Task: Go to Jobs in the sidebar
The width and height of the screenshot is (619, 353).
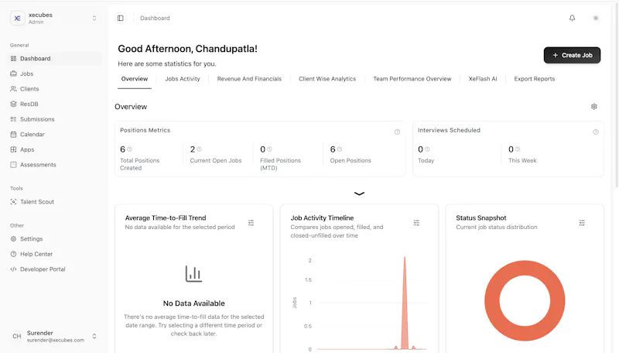Action: [x=55, y=74]
